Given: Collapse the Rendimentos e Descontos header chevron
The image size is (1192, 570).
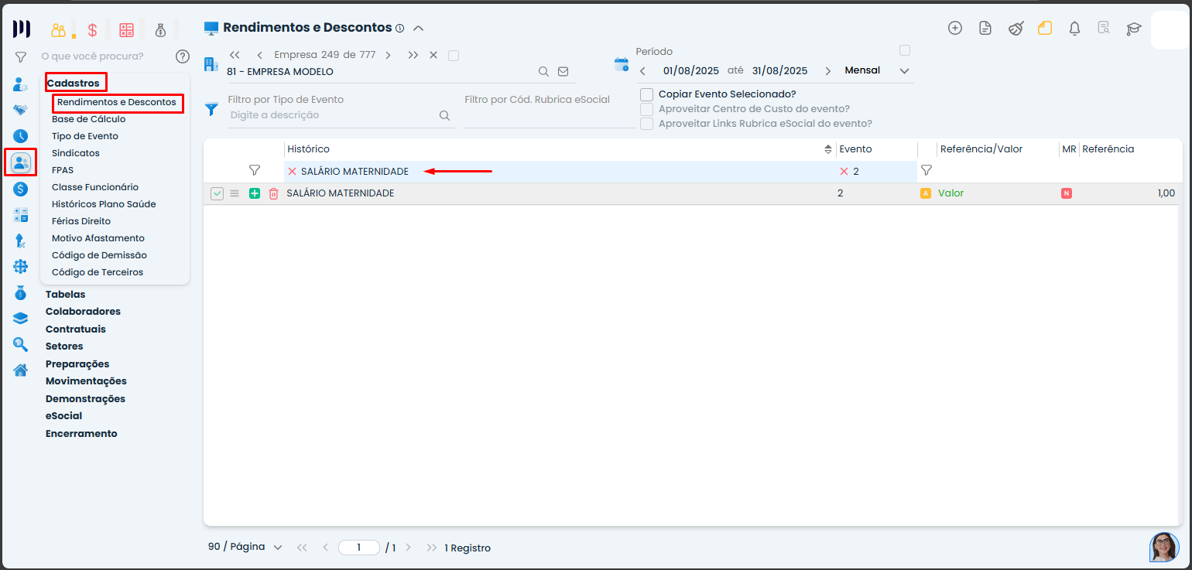Looking at the screenshot, I should [x=418, y=29].
